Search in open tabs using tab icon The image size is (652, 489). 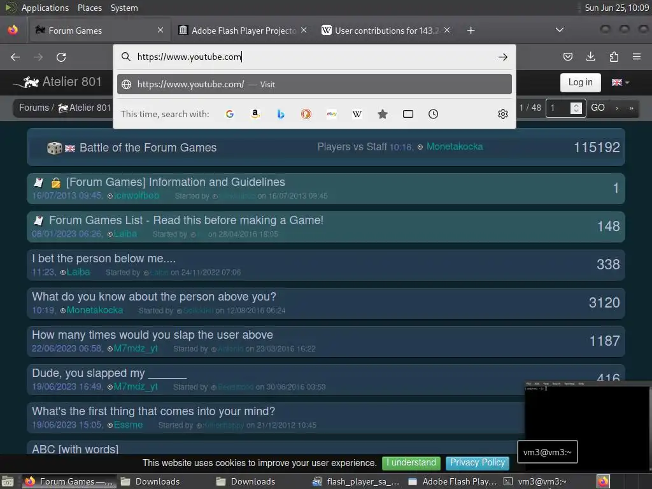click(408, 114)
